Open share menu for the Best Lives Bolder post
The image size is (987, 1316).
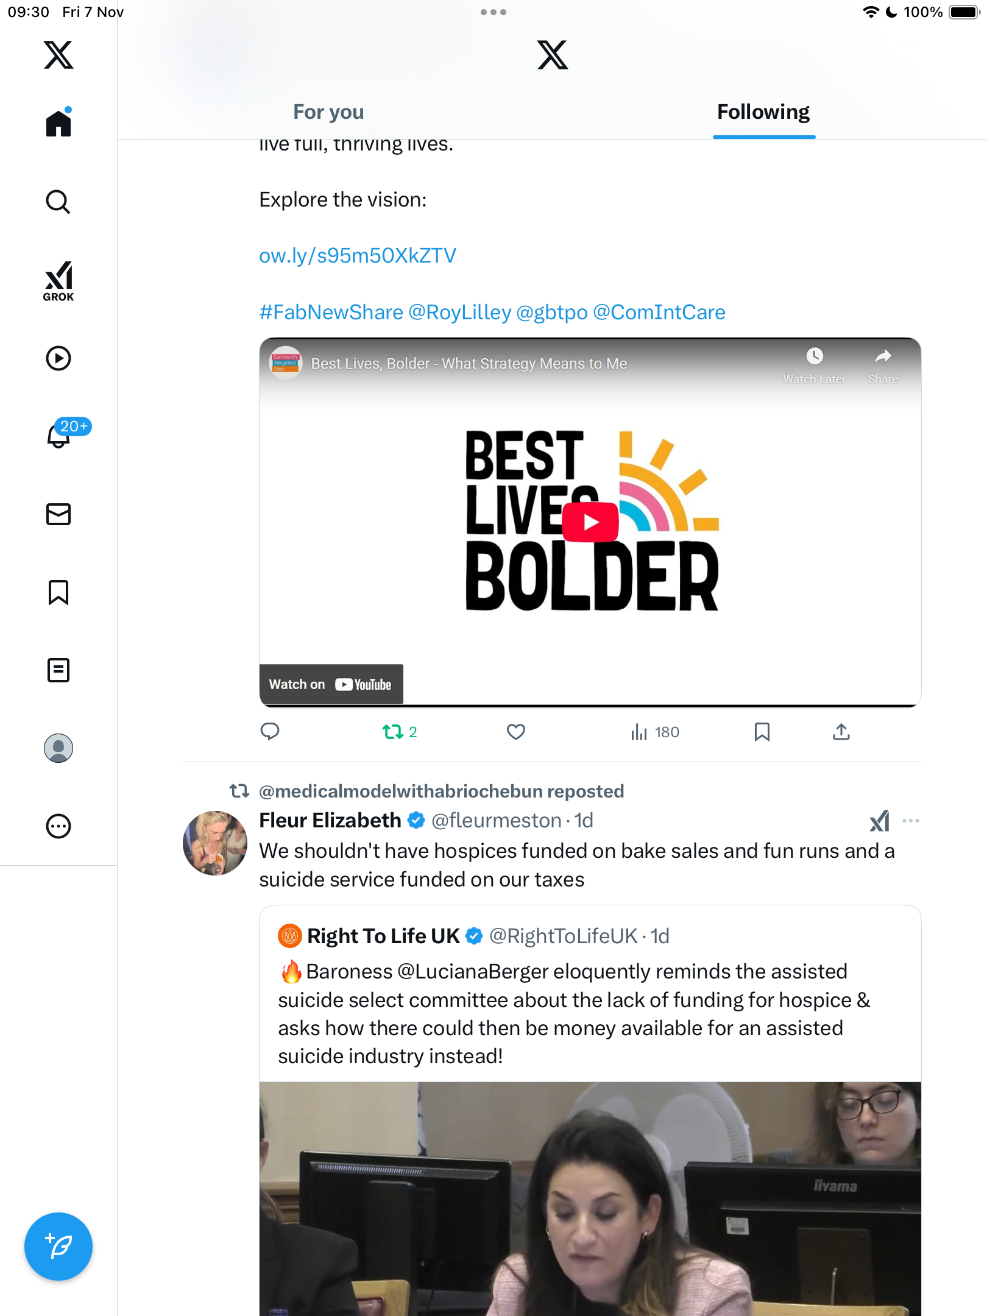pyautogui.click(x=841, y=732)
